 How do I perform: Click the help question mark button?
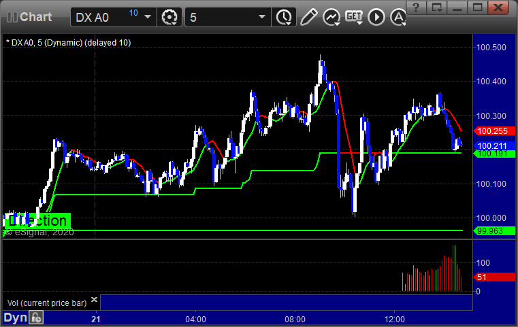(x=416, y=7)
